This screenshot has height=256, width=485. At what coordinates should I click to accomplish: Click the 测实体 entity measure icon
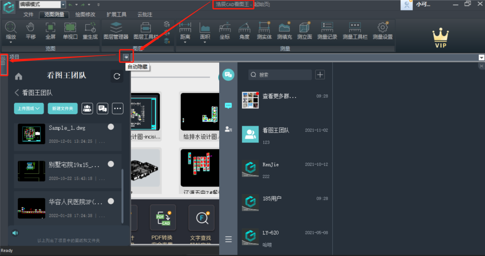click(x=264, y=31)
